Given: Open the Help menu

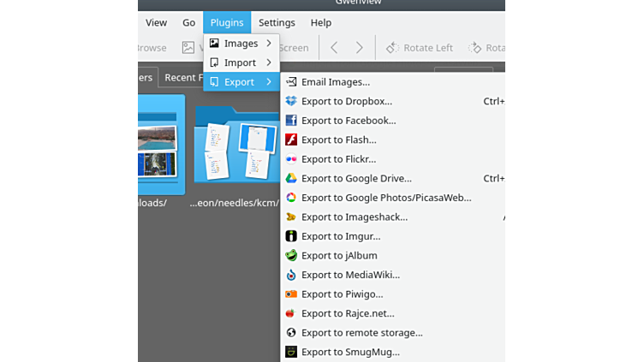Looking at the screenshot, I should [321, 23].
